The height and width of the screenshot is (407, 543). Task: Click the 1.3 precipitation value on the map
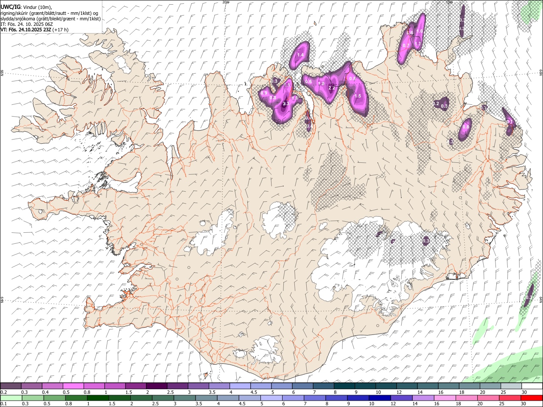click(x=417, y=44)
